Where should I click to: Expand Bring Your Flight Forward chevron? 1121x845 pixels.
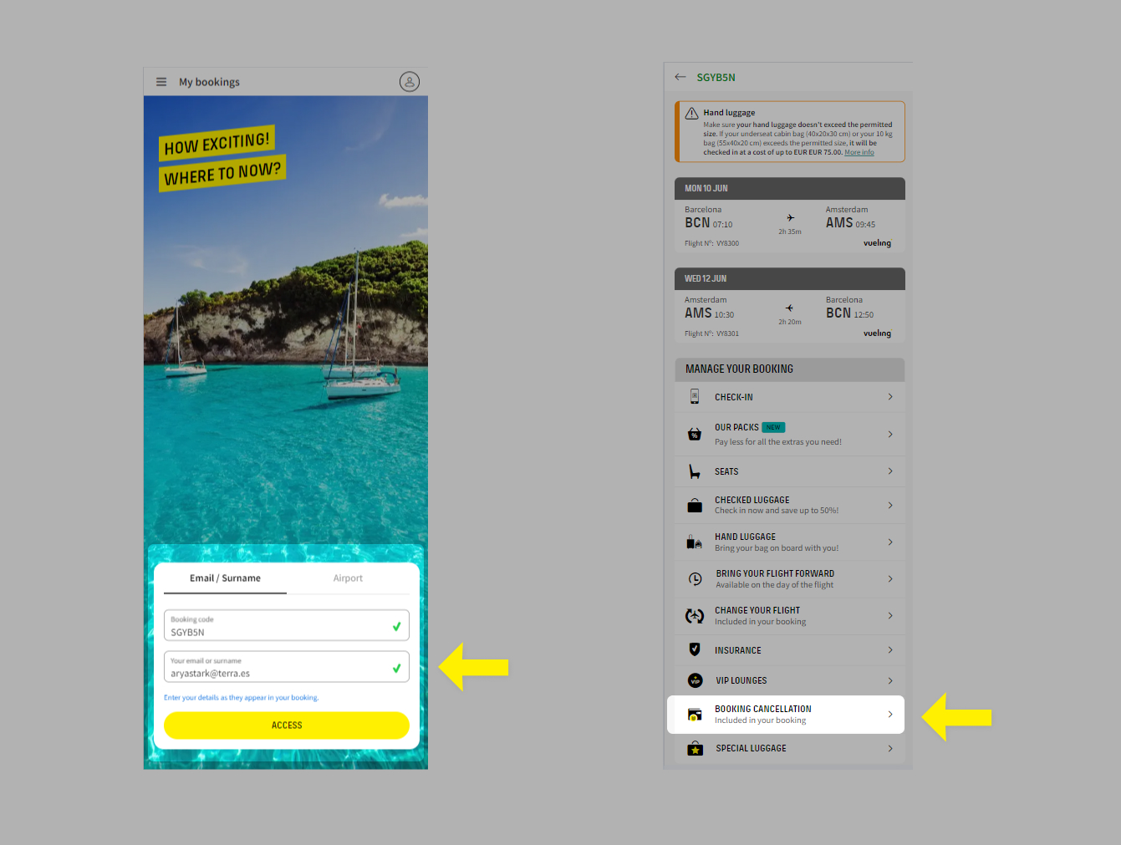click(x=890, y=579)
